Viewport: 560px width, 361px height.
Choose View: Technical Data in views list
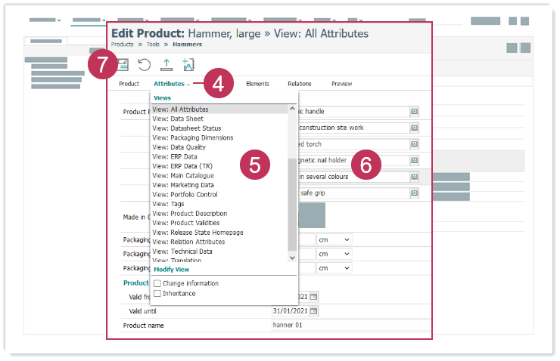182,251
